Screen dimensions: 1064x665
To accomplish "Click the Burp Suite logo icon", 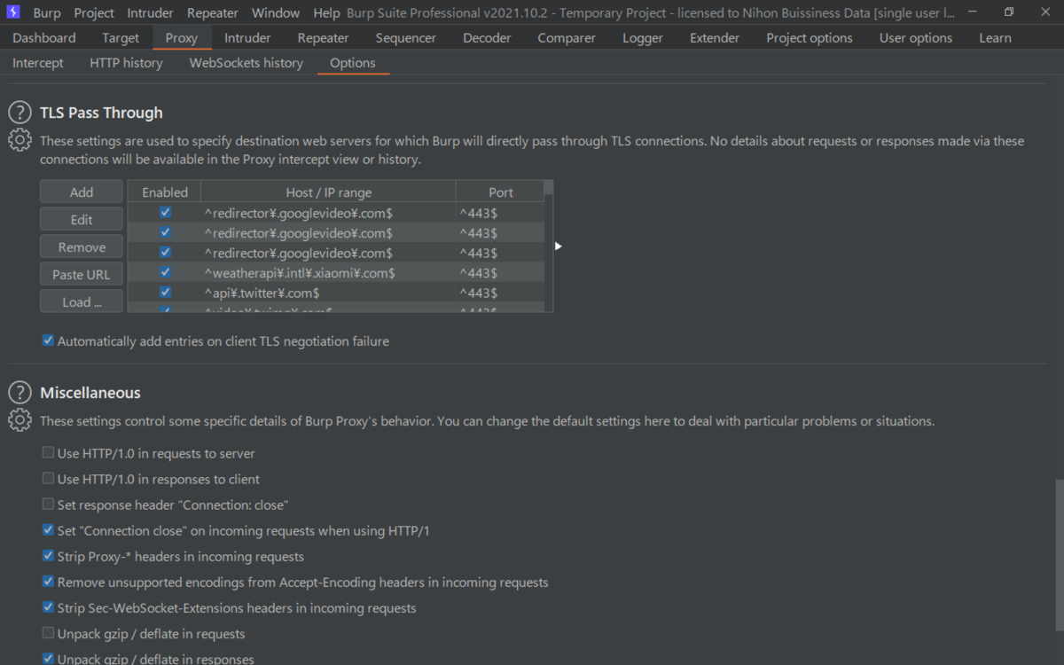I will [13, 12].
